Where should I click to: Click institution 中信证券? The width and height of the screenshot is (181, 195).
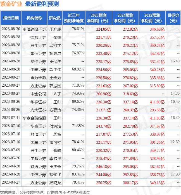(x=38, y=175)
